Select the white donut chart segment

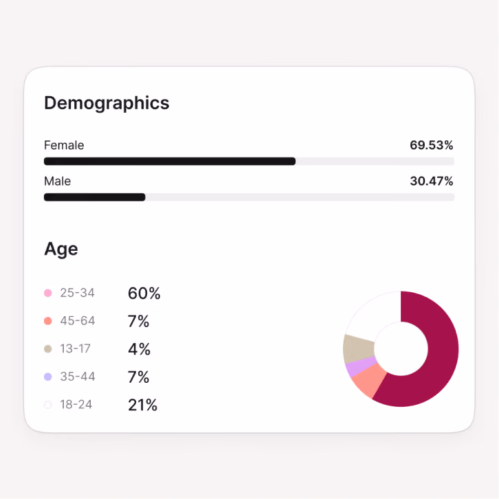pos(375,313)
